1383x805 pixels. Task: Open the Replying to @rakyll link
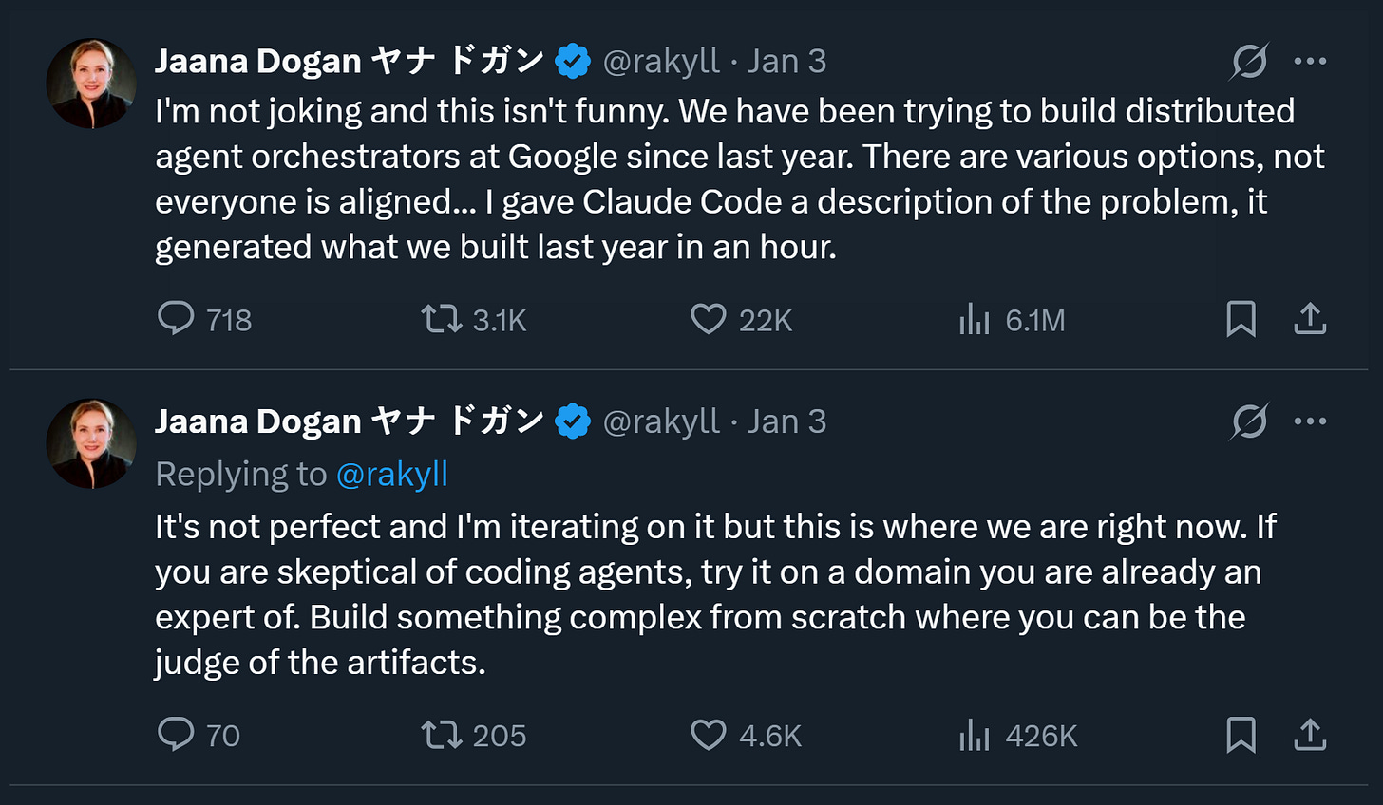393,474
